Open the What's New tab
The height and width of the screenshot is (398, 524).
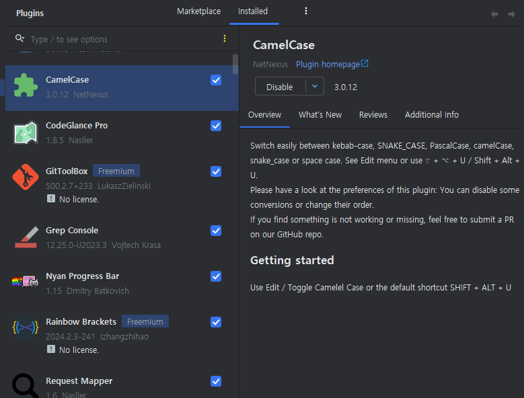(x=320, y=115)
